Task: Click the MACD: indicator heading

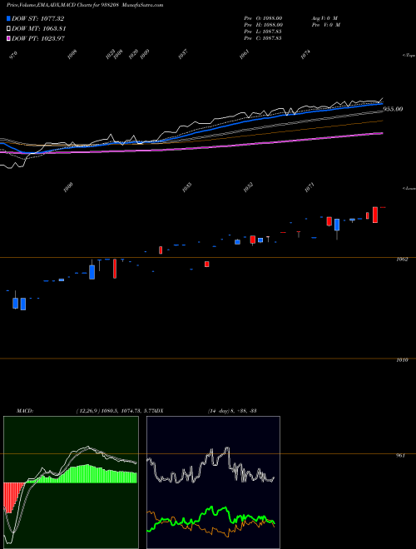Action: tap(25, 411)
